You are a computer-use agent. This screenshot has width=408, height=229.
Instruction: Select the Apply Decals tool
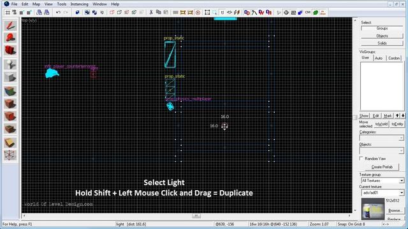pyautogui.click(x=10, y=116)
